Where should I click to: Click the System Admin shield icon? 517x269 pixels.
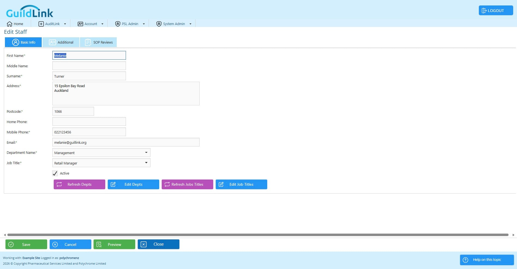[159, 24]
